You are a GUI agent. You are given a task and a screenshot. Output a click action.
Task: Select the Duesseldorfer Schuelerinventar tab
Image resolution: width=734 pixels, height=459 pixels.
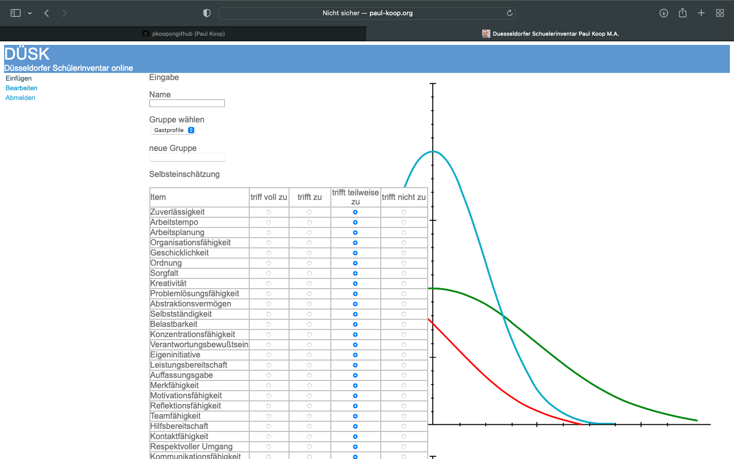(x=550, y=34)
